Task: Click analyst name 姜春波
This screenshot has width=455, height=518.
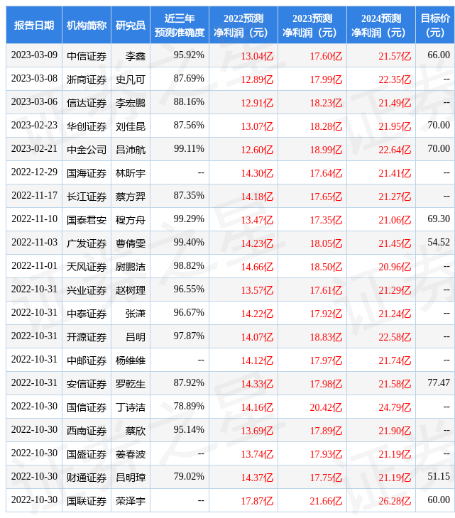Action: pyautogui.click(x=131, y=454)
